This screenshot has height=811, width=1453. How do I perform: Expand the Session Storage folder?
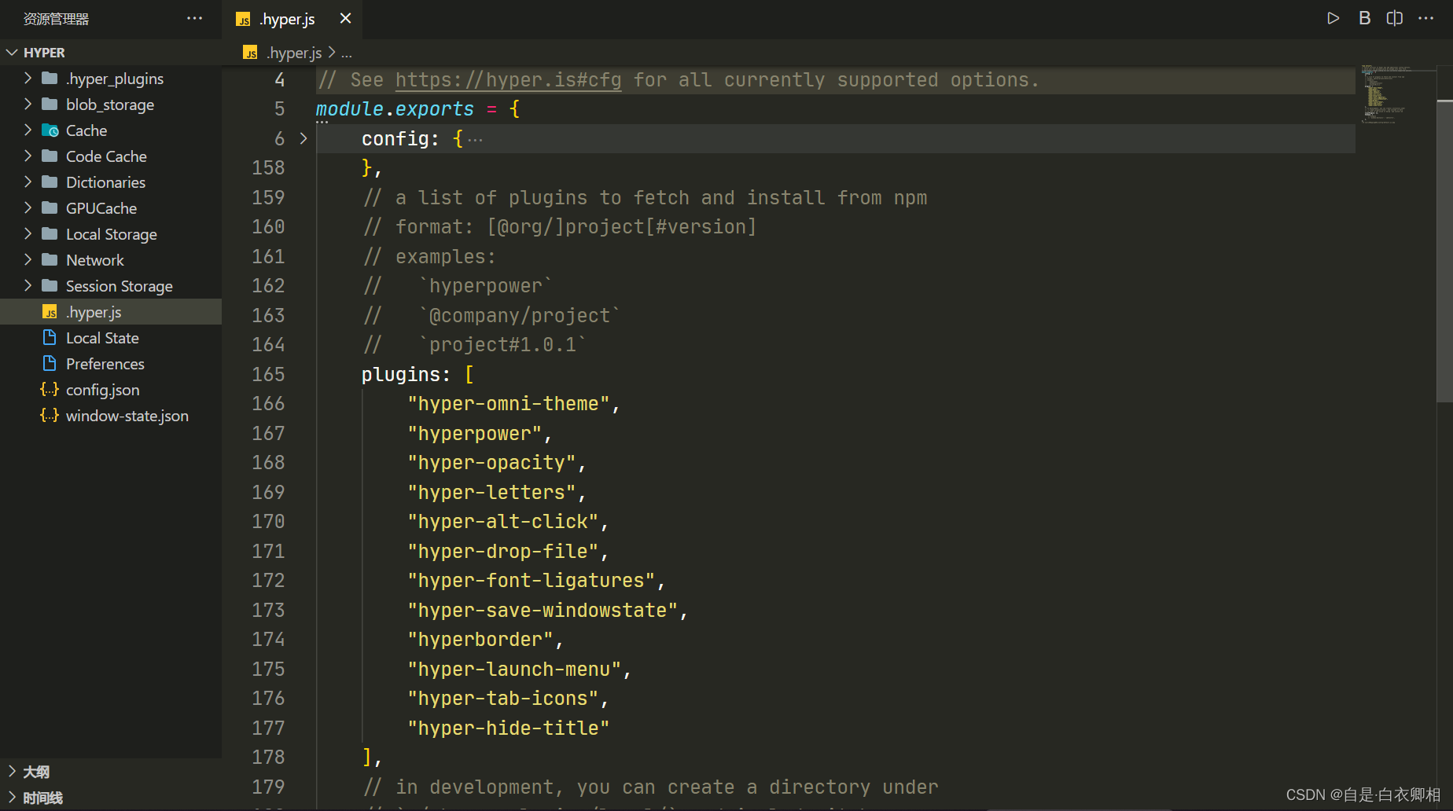click(x=28, y=285)
